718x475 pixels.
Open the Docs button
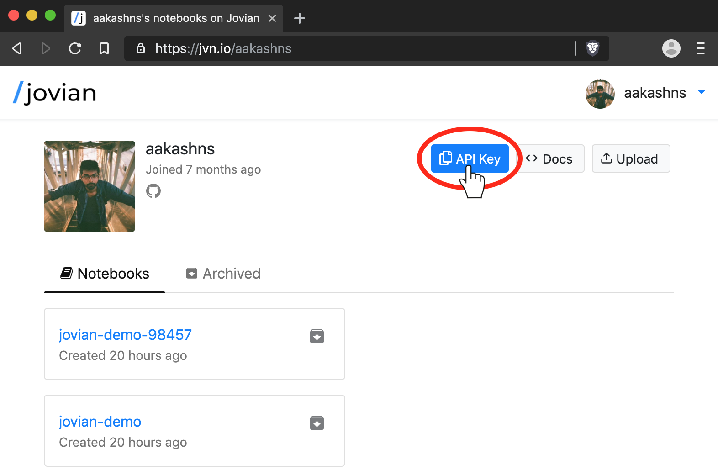coord(550,158)
